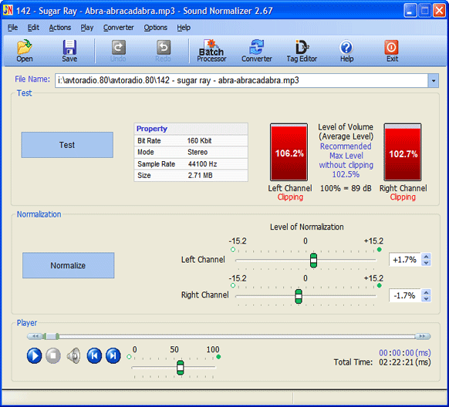Click the Test button

pyautogui.click(x=67, y=145)
